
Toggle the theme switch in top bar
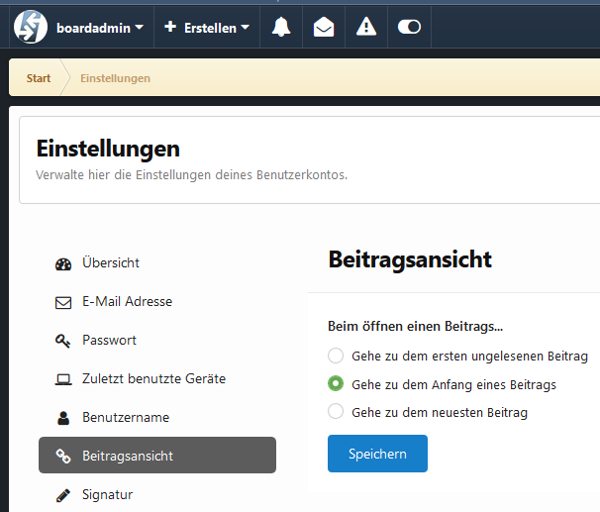pos(409,27)
